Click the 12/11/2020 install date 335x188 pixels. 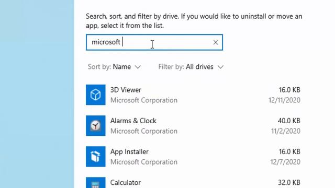tap(284, 100)
